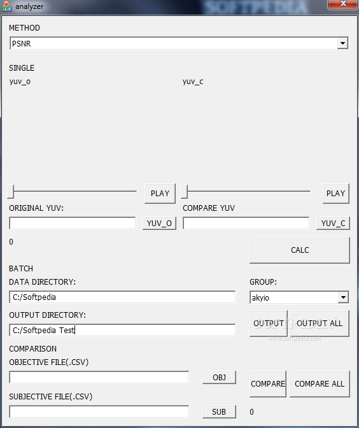Click the CALC button
The width and height of the screenshot is (359, 428).
point(300,250)
